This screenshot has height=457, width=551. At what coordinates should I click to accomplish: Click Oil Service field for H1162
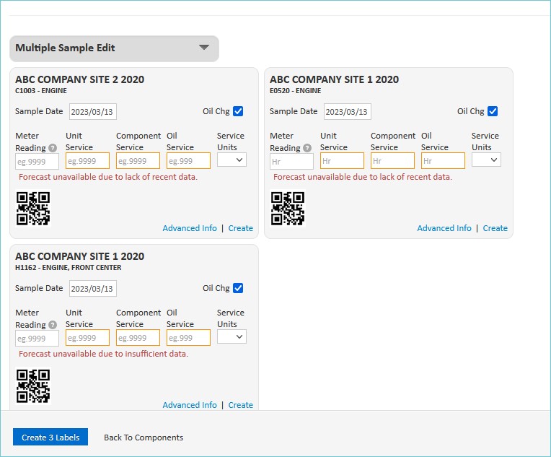pyautogui.click(x=188, y=338)
